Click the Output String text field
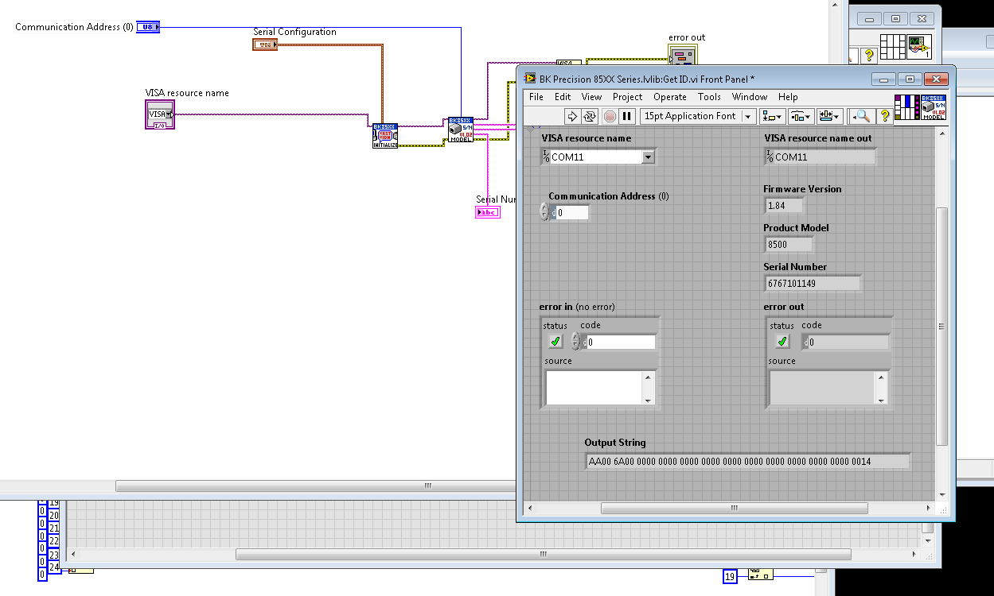Image resolution: width=994 pixels, height=596 pixels. (x=748, y=461)
